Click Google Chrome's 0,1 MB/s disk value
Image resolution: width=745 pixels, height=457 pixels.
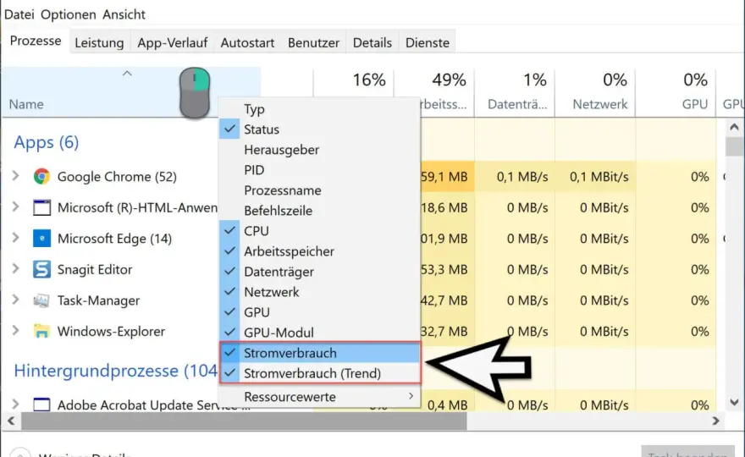point(522,177)
